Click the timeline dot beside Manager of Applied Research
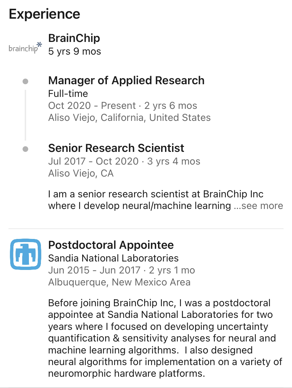The image size is (292, 388). pos(25,81)
